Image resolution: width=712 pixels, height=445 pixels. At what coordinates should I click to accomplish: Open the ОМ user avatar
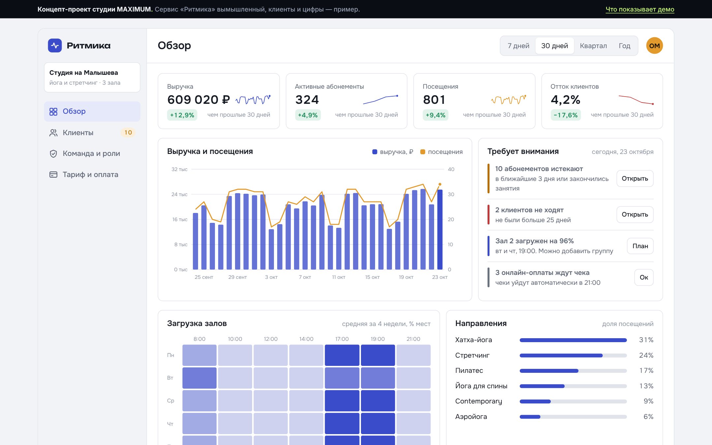654,46
